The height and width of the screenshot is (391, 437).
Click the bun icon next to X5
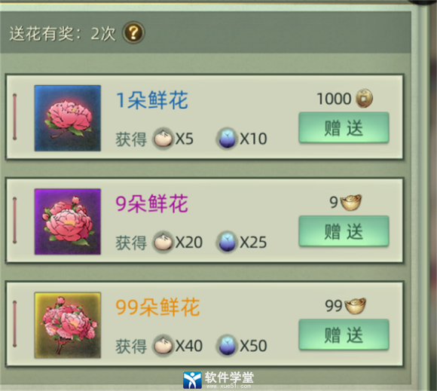(x=163, y=138)
